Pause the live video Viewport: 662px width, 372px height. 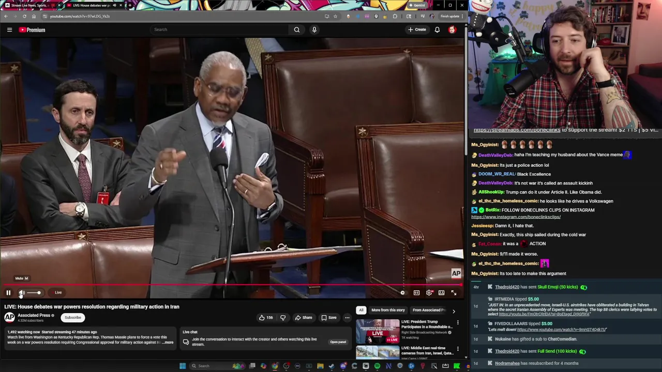[8, 293]
